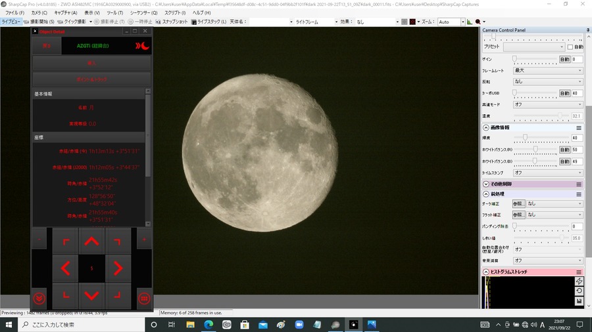
Task: Click the ゲイン slider
Action: [x=535, y=59]
